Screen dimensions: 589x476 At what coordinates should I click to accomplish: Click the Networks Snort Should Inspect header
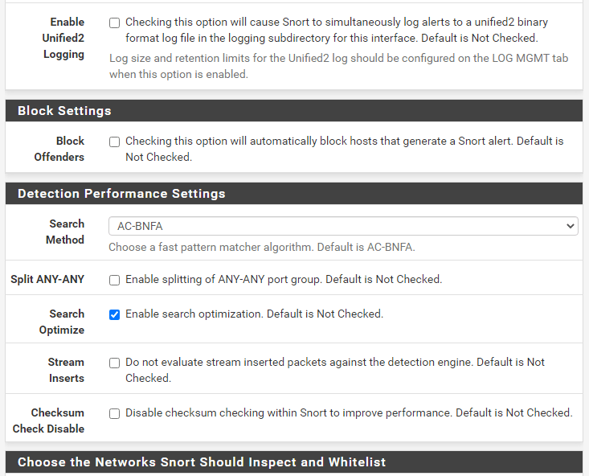202,462
